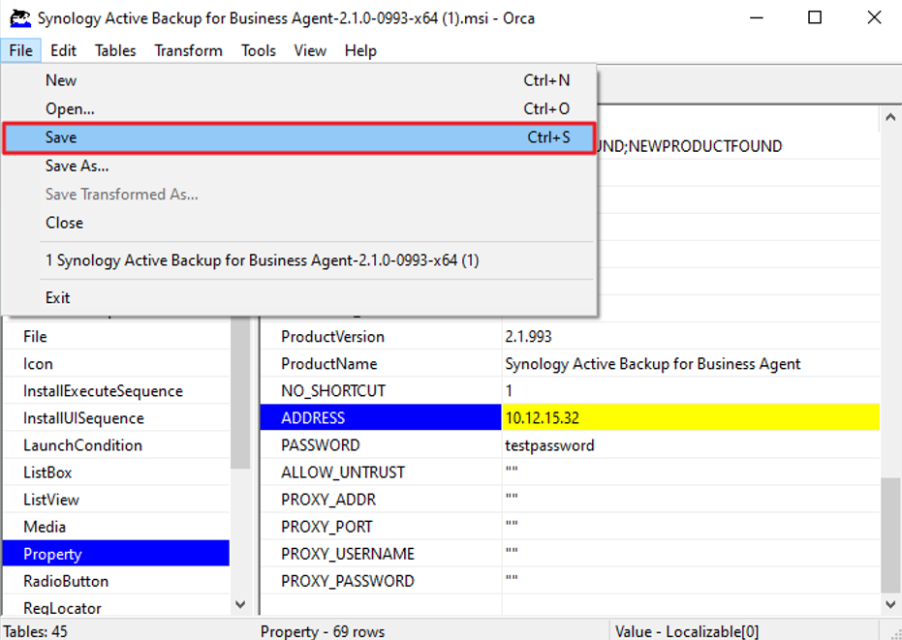Click the property grid scrollbar down arrow
Image resolution: width=902 pixels, height=640 pixels.
(x=890, y=604)
